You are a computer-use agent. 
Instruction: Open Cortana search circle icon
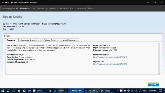pos(8,91)
